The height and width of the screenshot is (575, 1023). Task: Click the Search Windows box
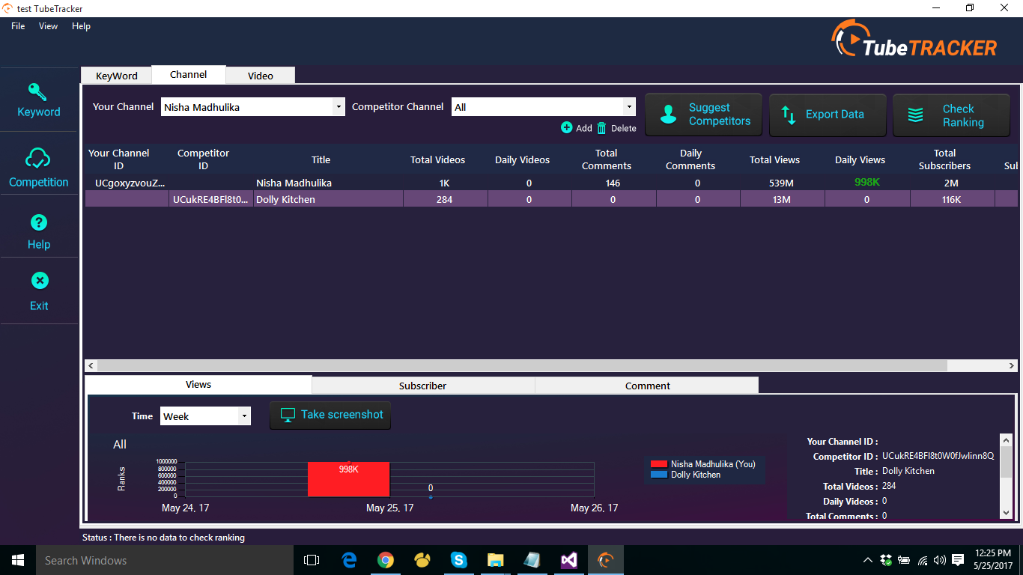click(x=165, y=560)
